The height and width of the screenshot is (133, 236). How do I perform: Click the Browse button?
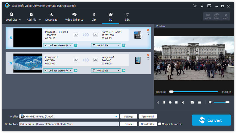(129, 124)
